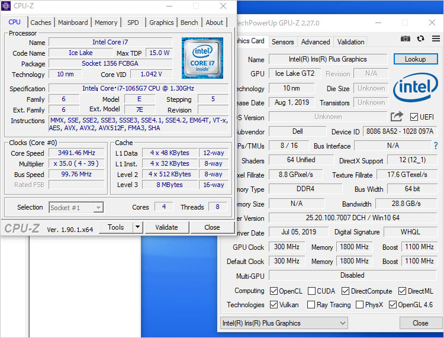This screenshot has height=338, width=444.
Task: Switch to GPU-Z Sensors tab
Action: (x=282, y=42)
